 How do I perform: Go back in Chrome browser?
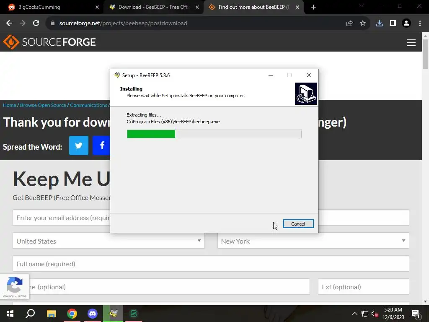point(9,23)
